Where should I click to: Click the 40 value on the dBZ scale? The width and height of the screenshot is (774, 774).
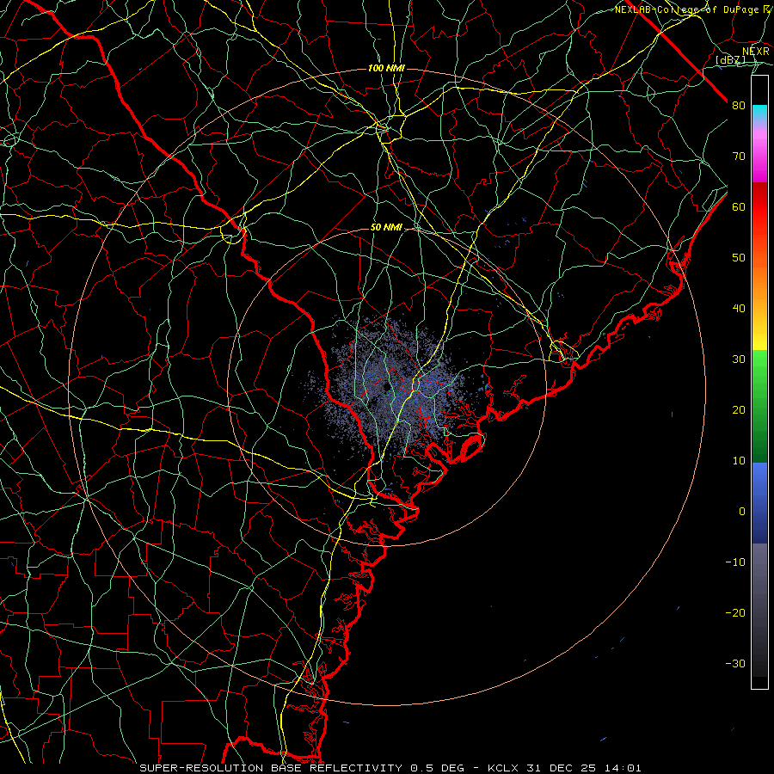[x=739, y=309]
